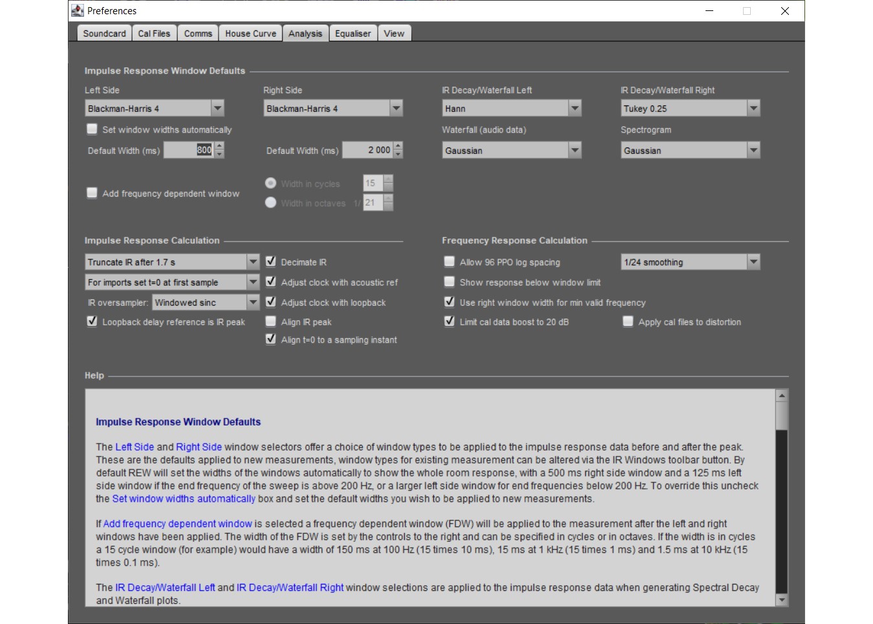Follow the Set window widths automatically help link
Image resolution: width=873 pixels, height=624 pixels.
click(x=184, y=499)
